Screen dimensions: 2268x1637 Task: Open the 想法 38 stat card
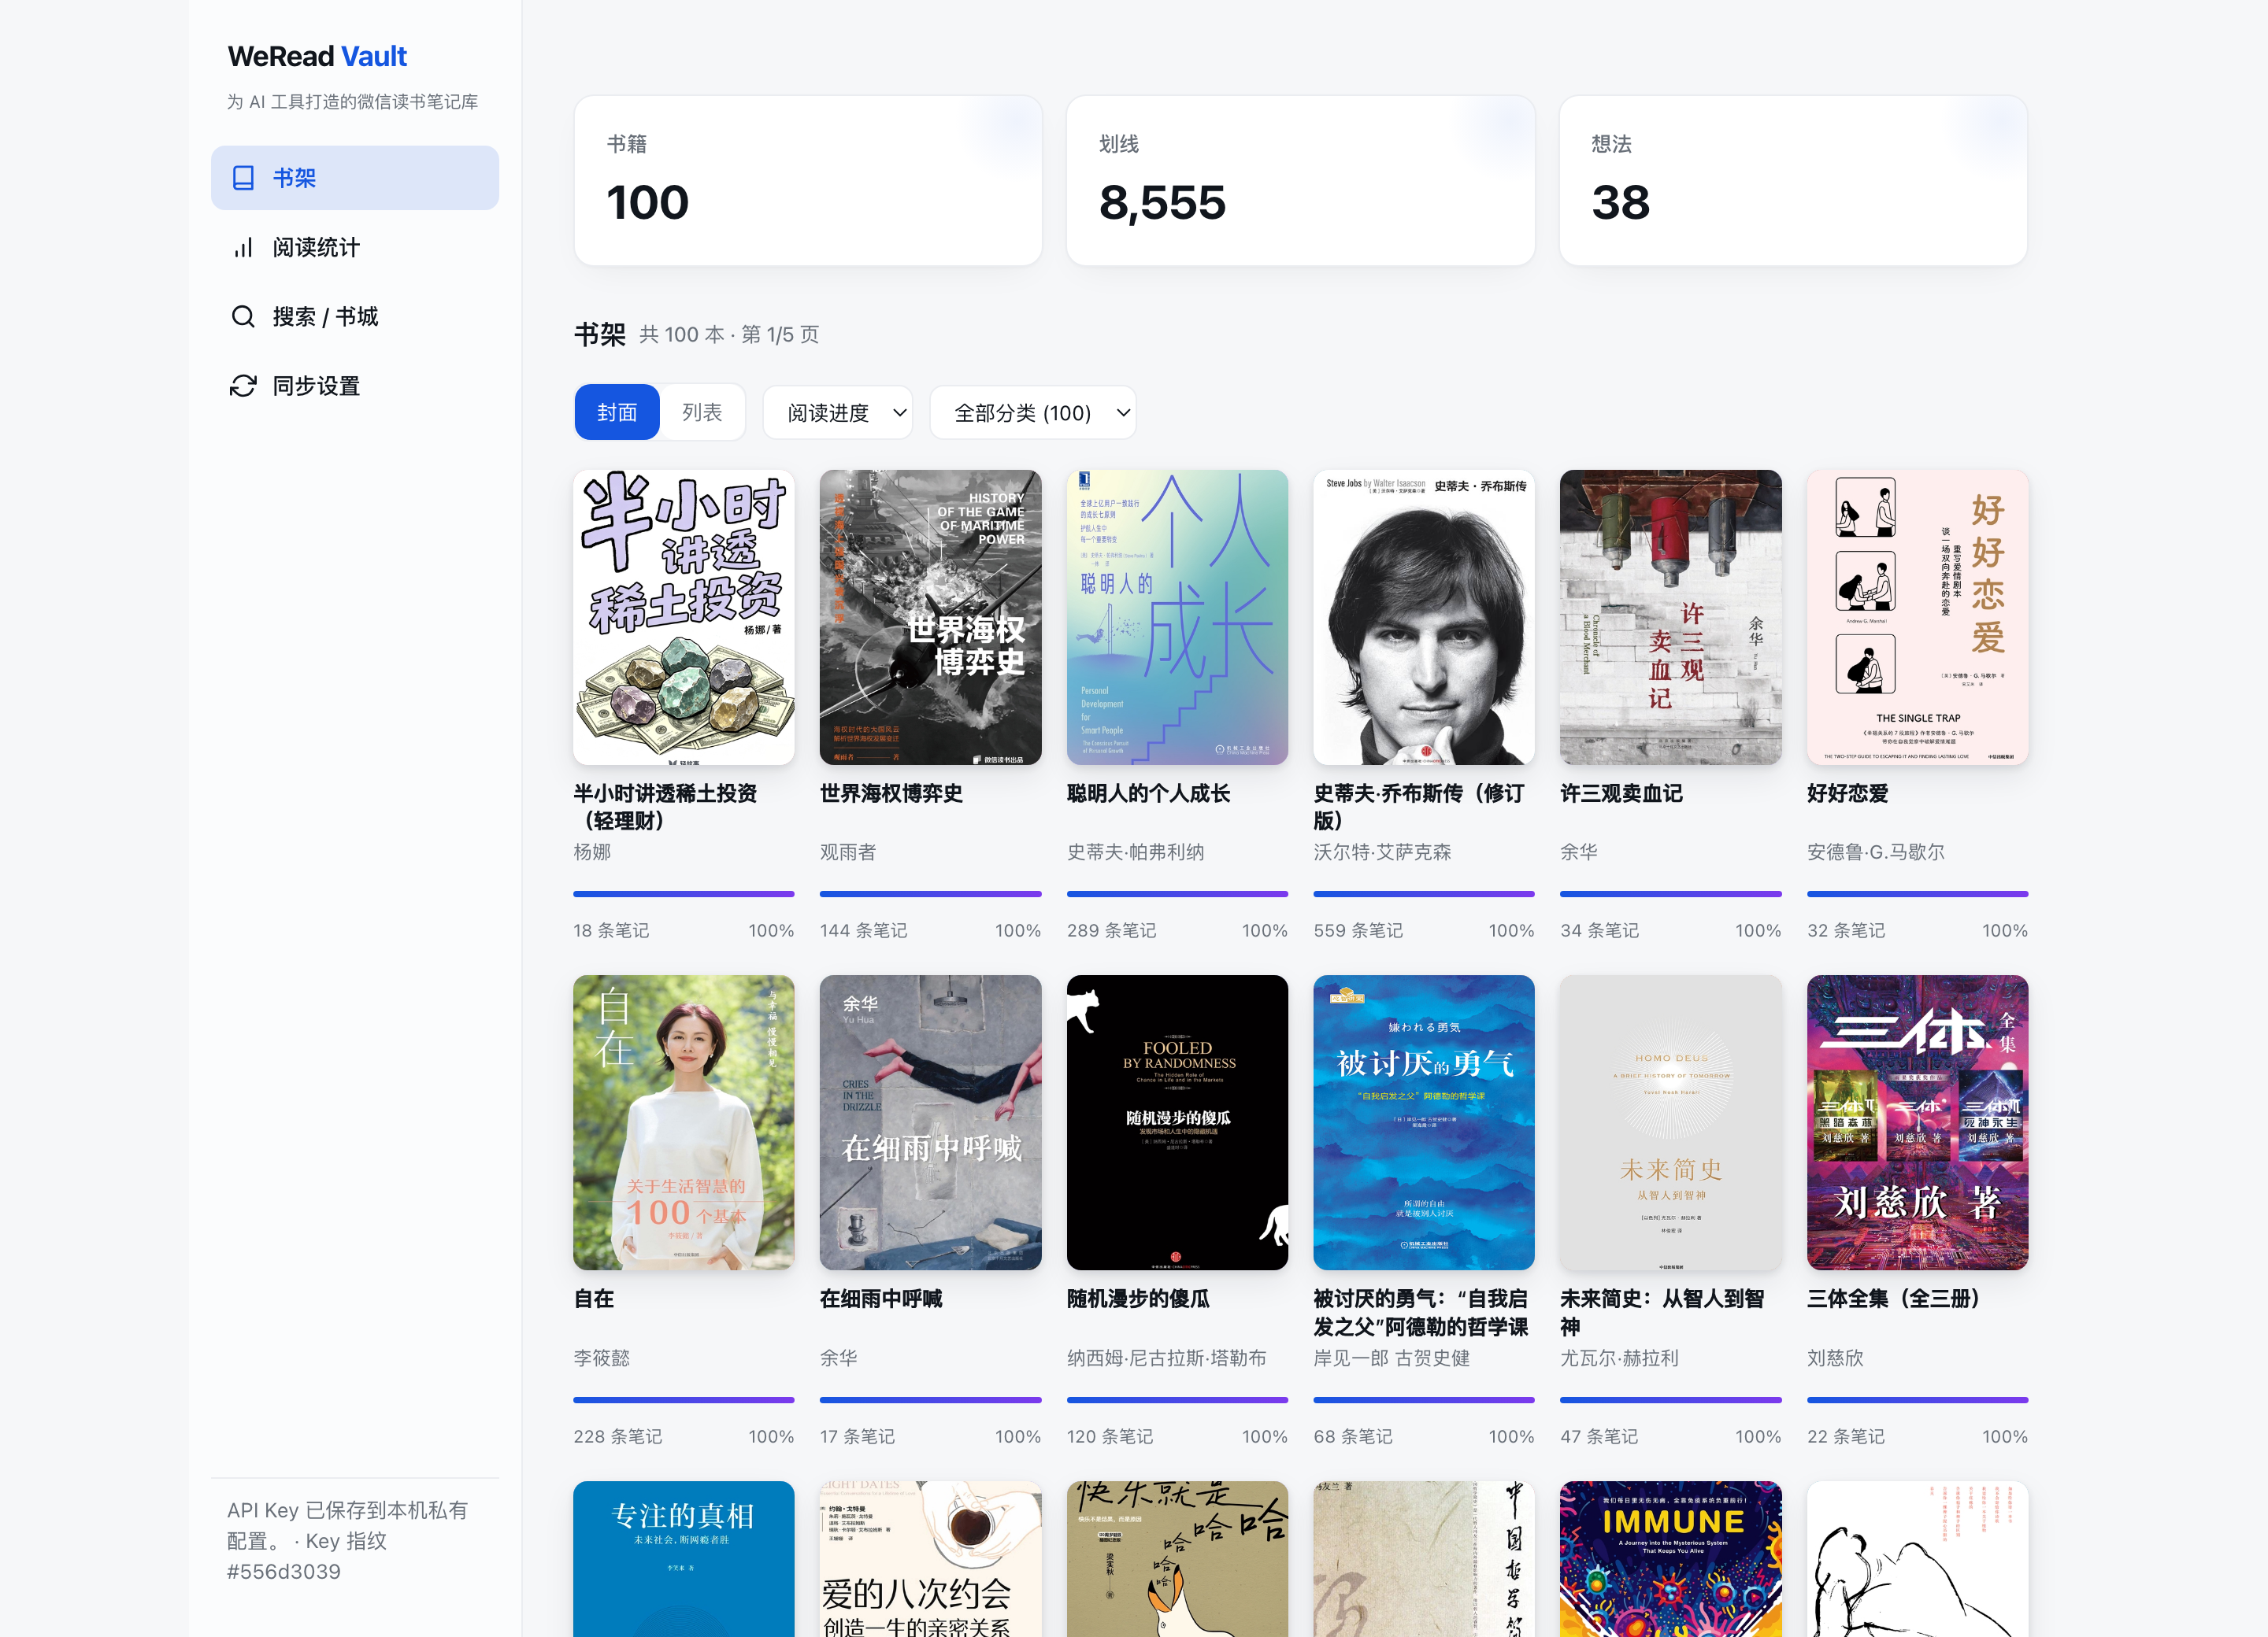(x=1793, y=181)
